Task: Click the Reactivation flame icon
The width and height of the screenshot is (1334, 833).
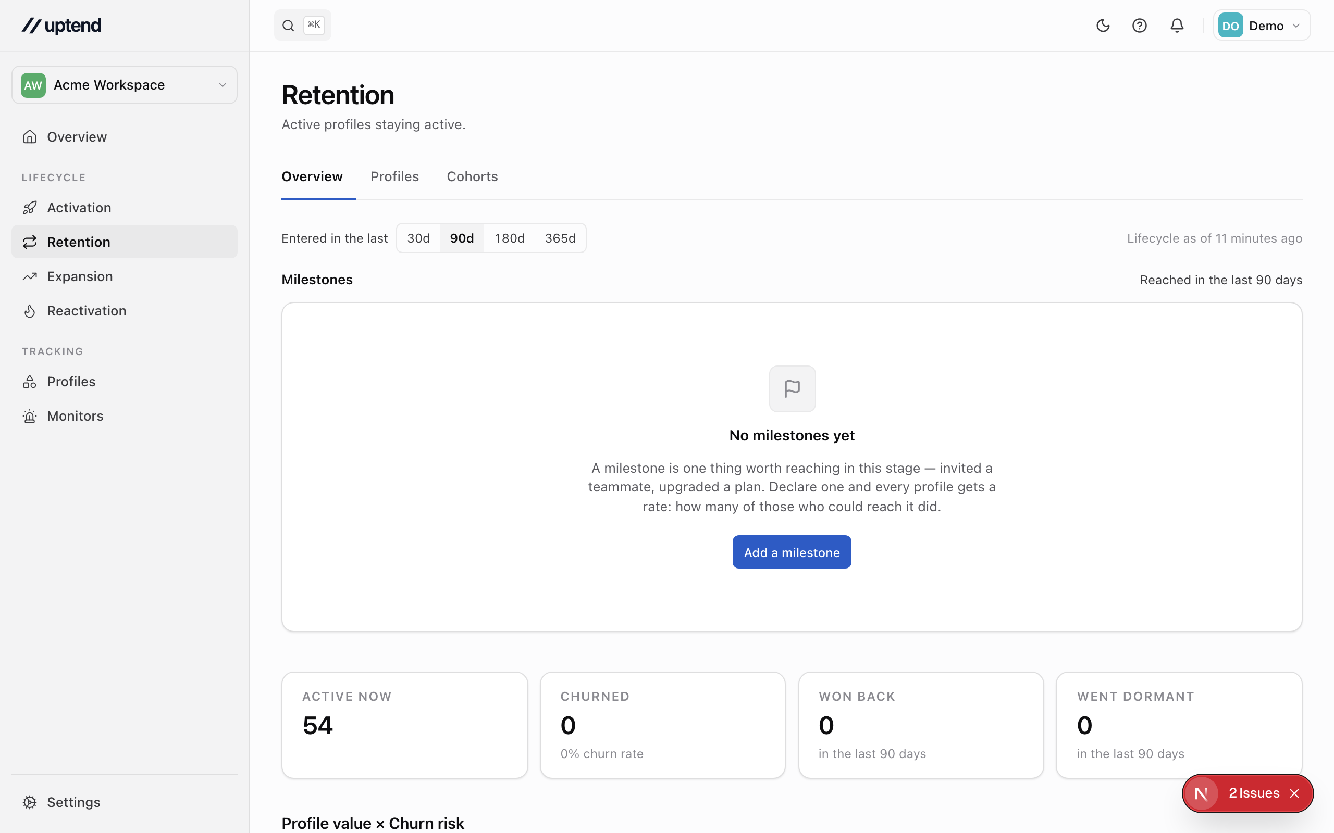Action: click(30, 311)
